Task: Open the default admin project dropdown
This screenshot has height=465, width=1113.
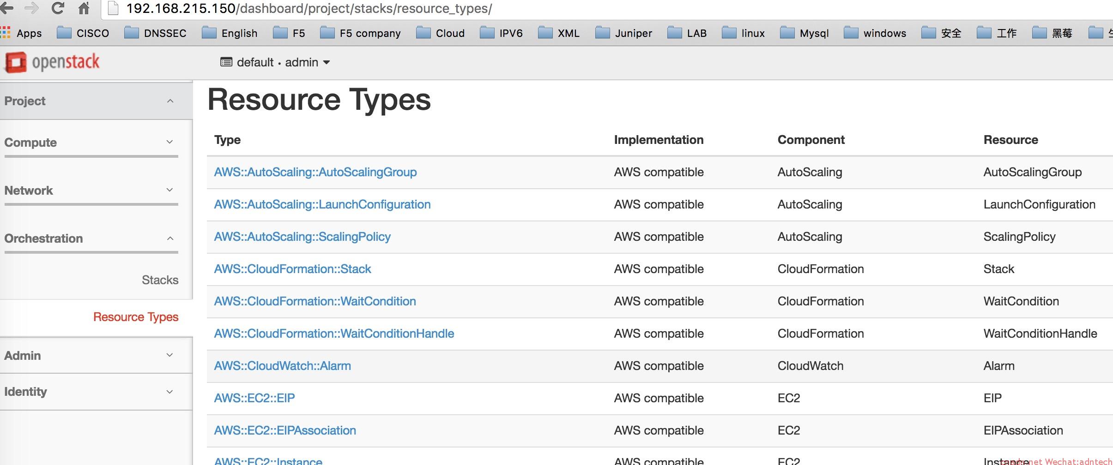Action: click(275, 62)
